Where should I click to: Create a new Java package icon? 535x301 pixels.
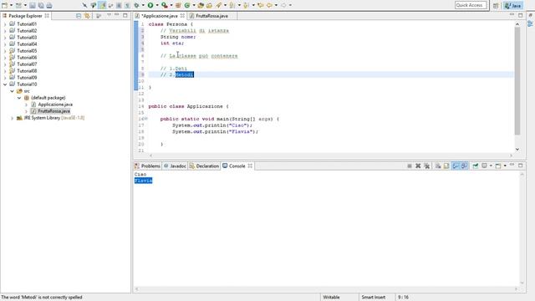(x=178, y=5)
